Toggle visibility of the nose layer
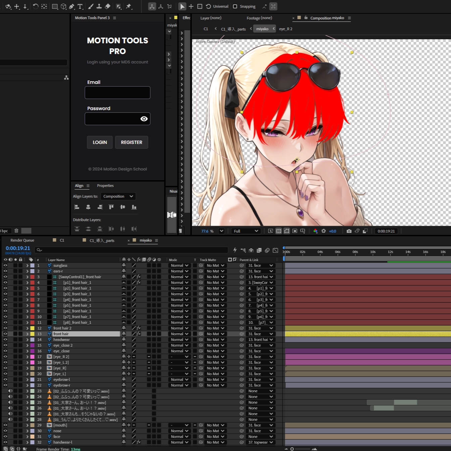This screenshot has width=451, height=451. pyautogui.click(x=5, y=431)
